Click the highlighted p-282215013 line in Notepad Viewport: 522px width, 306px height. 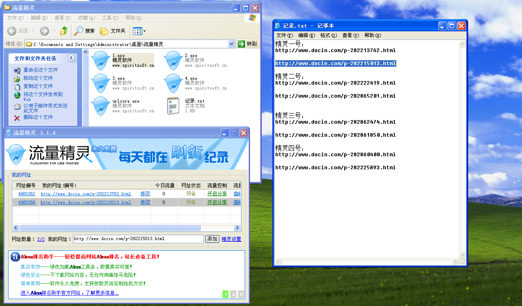pyautogui.click(x=336, y=63)
